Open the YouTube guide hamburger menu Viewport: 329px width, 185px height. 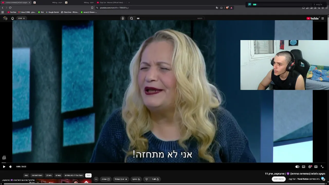pos(323,18)
